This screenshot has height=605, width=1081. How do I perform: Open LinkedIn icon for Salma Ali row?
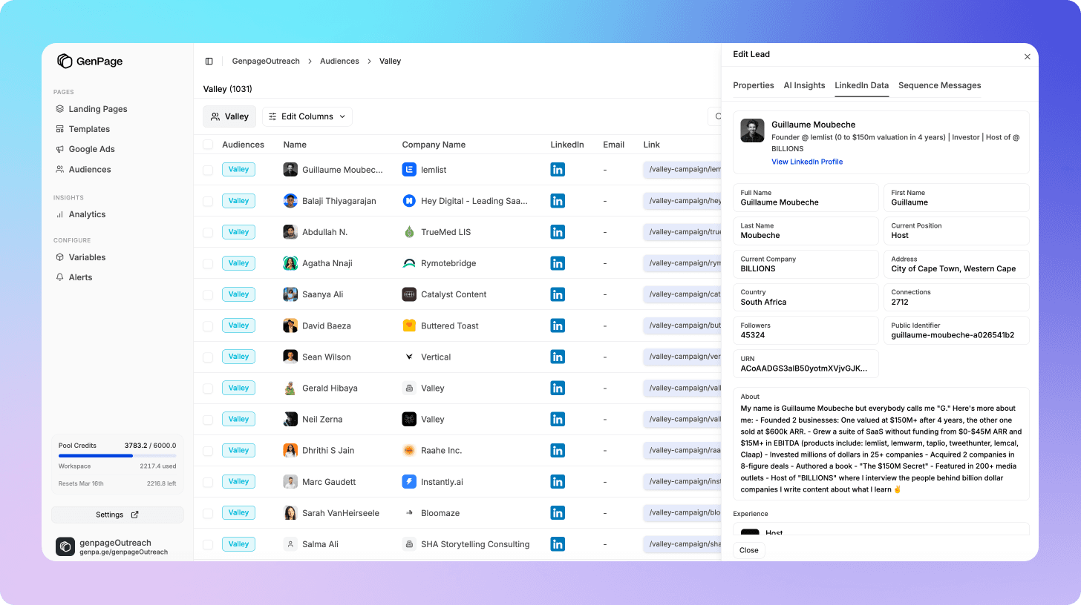click(x=558, y=543)
